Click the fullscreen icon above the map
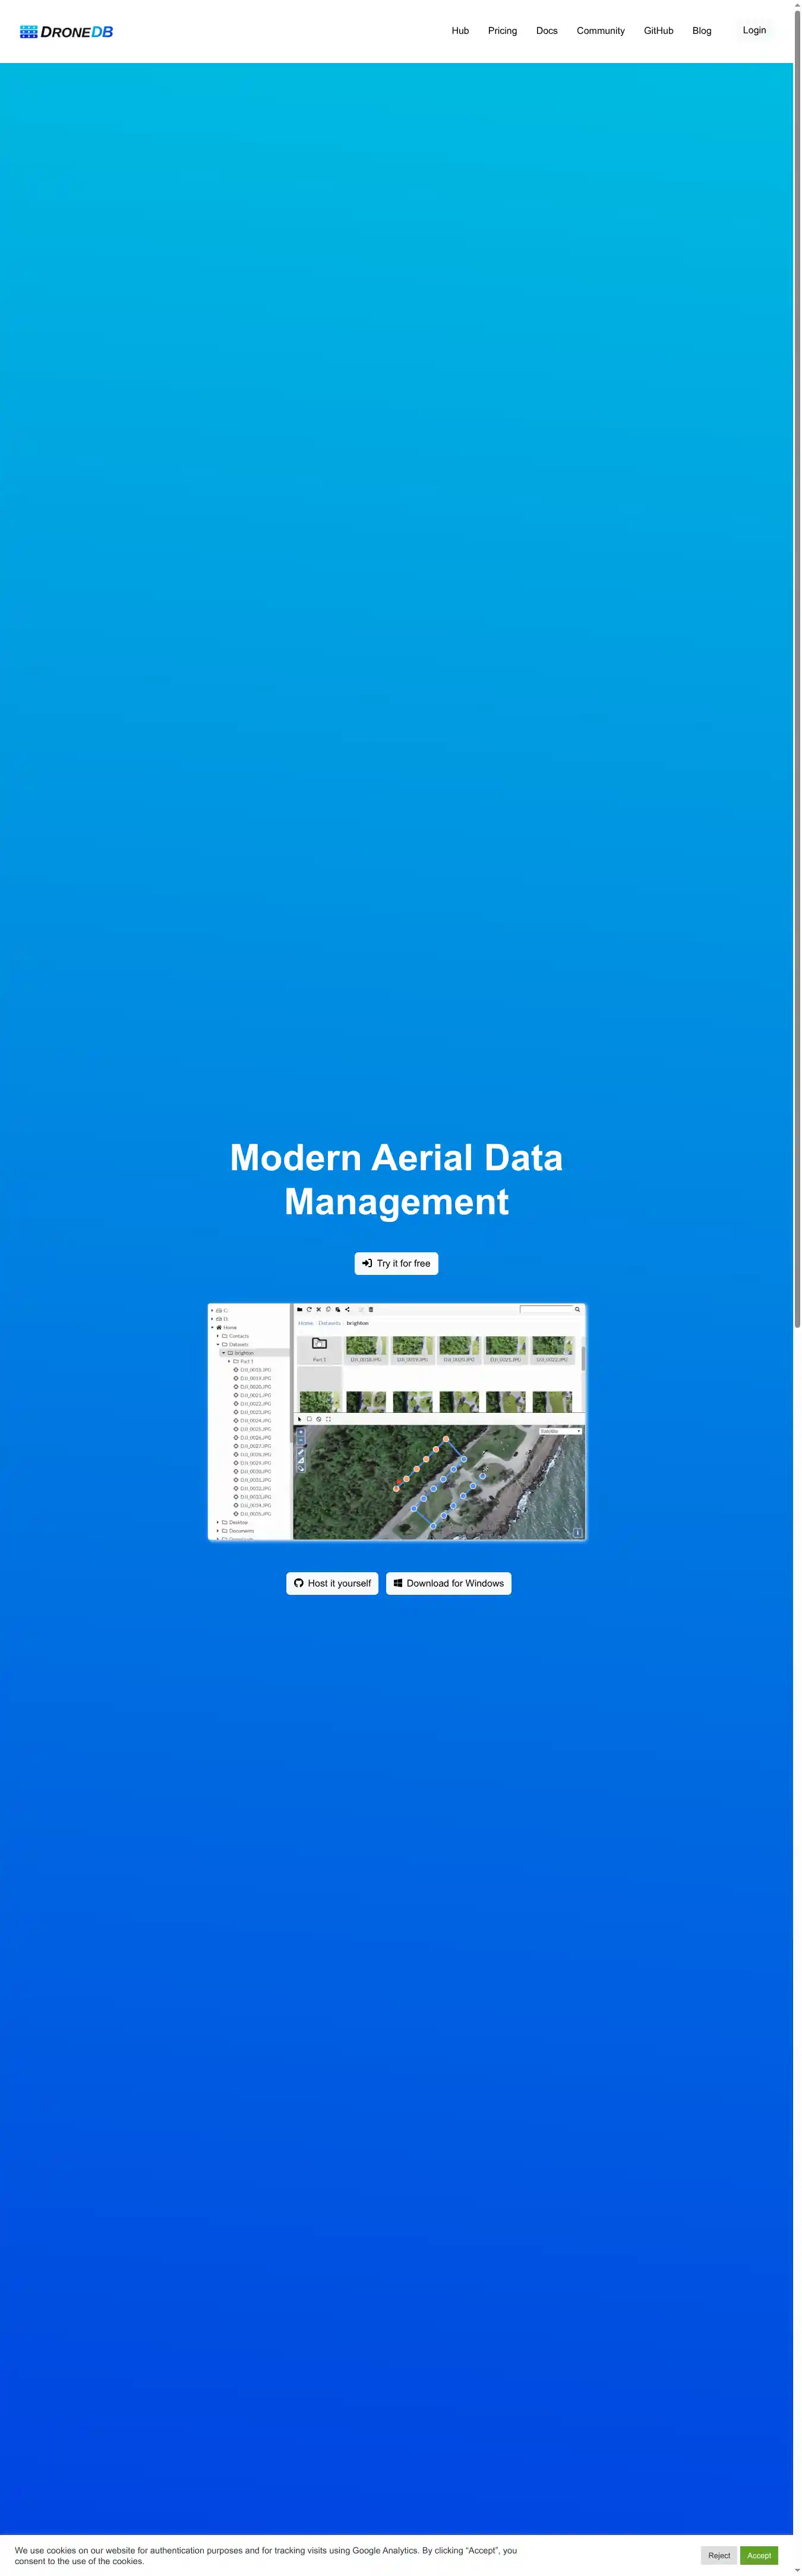802x2576 pixels. pos(327,1419)
